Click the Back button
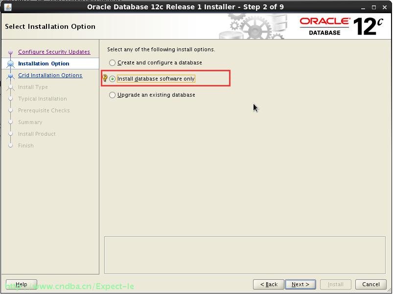Viewport: 393px width, 294px height. 269,284
